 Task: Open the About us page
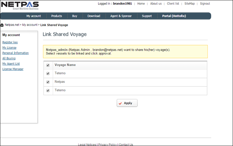(x=156, y=4)
